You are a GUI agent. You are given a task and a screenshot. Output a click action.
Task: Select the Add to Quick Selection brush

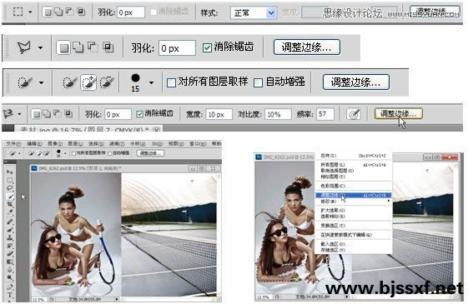[x=88, y=82]
